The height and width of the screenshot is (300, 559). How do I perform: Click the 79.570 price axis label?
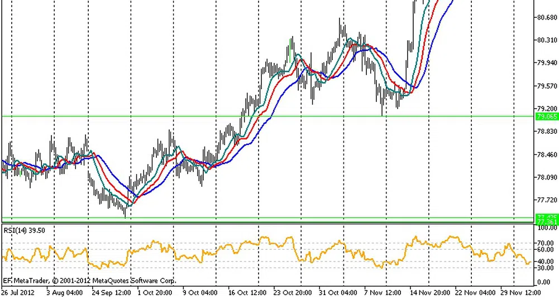click(546, 86)
